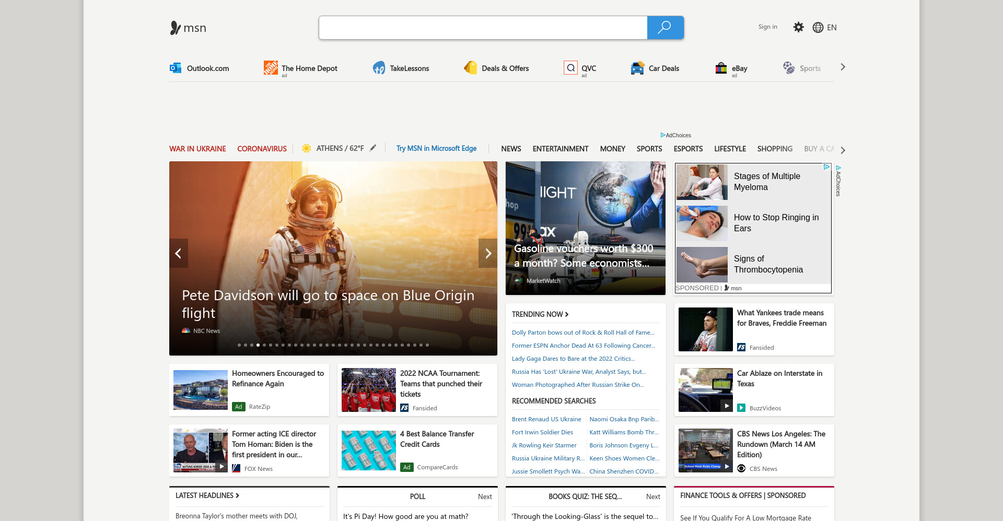Click Jk Rowling Keir Starmer search
This screenshot has height=521, width=1003.
544,445
